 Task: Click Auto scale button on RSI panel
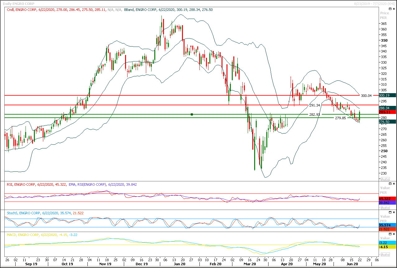click(x=385, y=207)
